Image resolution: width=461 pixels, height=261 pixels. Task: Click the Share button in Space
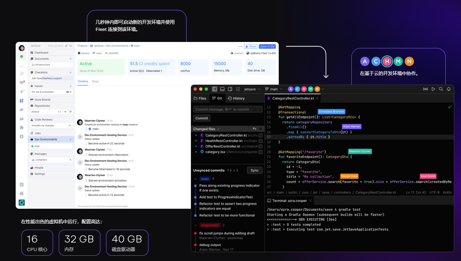click(x=251, y=46)
